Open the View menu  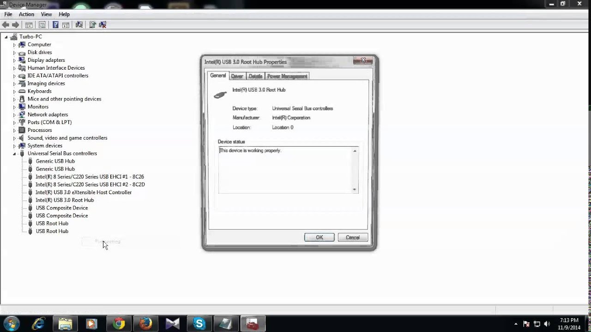tap(46, 14)
